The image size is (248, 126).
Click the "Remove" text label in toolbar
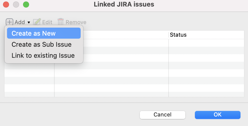click(x=76, y=22)
